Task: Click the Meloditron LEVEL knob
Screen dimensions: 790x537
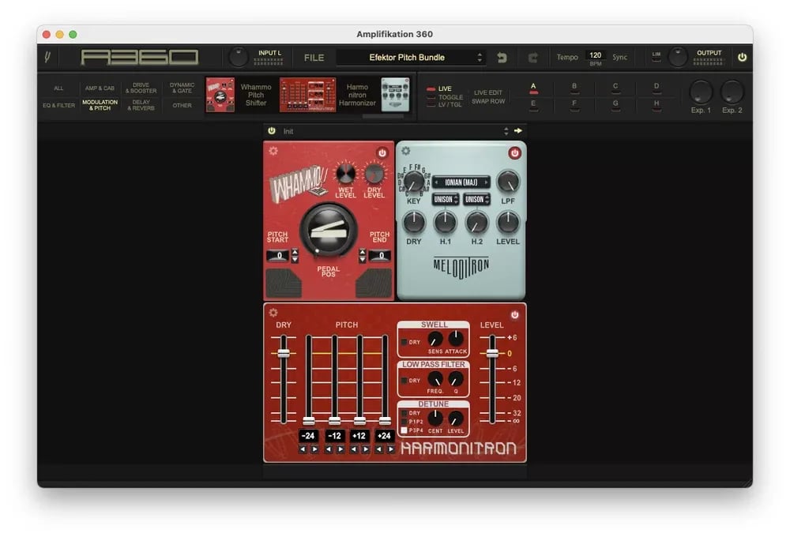Action: [x=508, y=222]
